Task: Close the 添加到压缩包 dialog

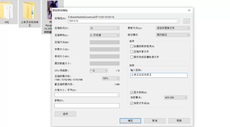Action: coord(189,10)
